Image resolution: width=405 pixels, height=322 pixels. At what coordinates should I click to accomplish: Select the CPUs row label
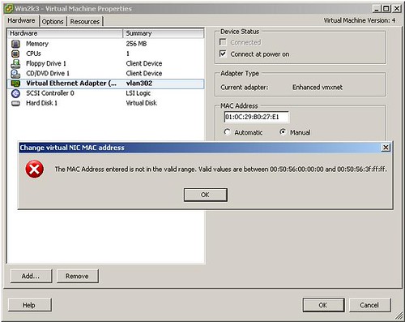[33, 54]
